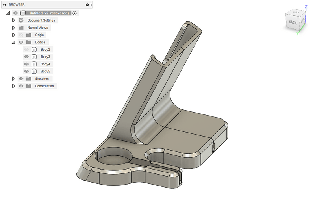Click the Named Views folder icon

(x=21, y=28)
